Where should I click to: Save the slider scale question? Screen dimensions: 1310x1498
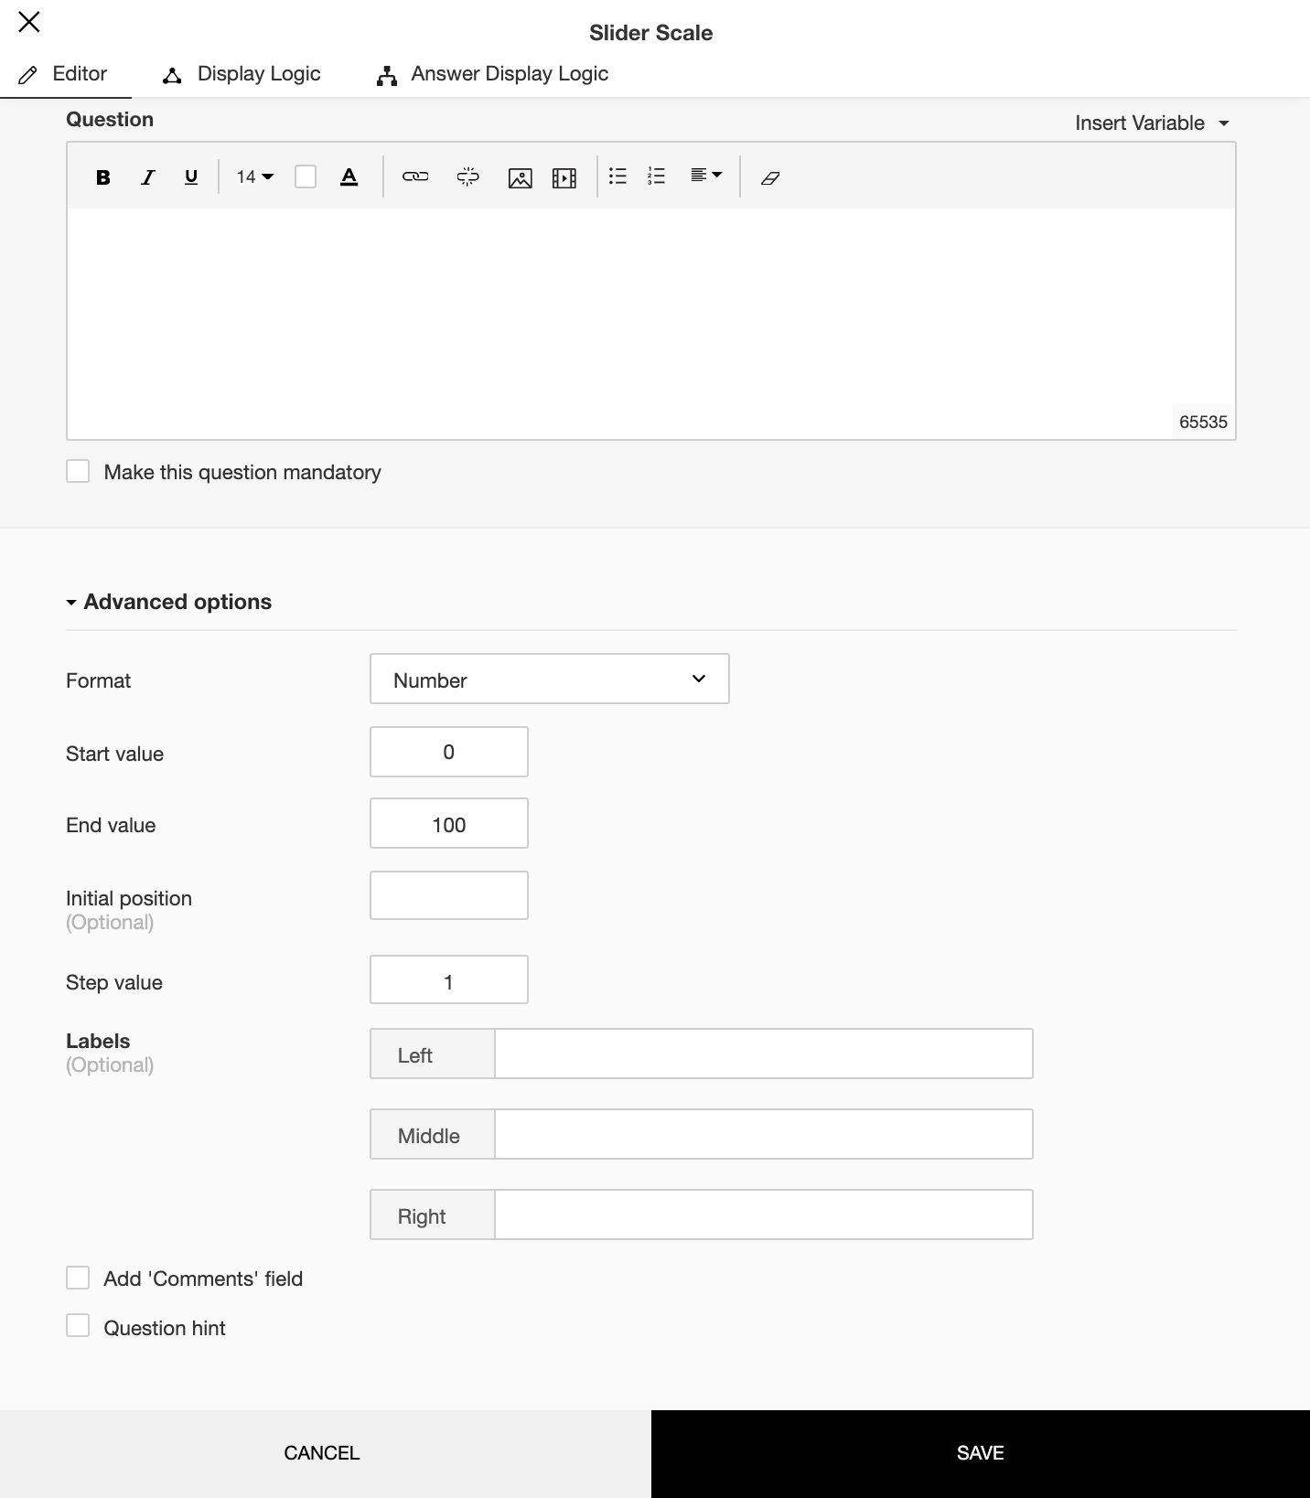981,1454
